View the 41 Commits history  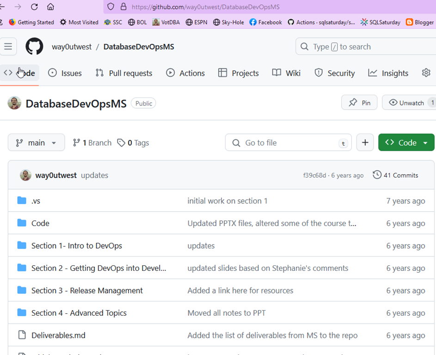(x=395, y=175)
